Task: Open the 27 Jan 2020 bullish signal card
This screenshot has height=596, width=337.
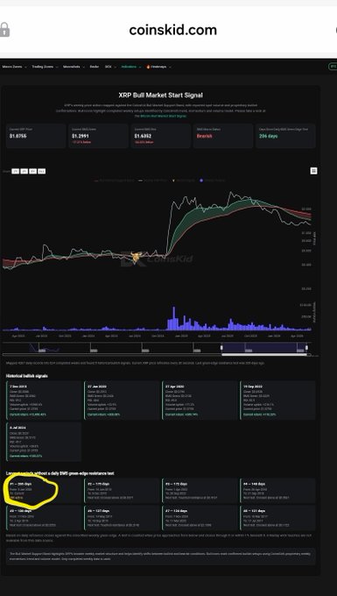Action: click(x=122, y=401)
